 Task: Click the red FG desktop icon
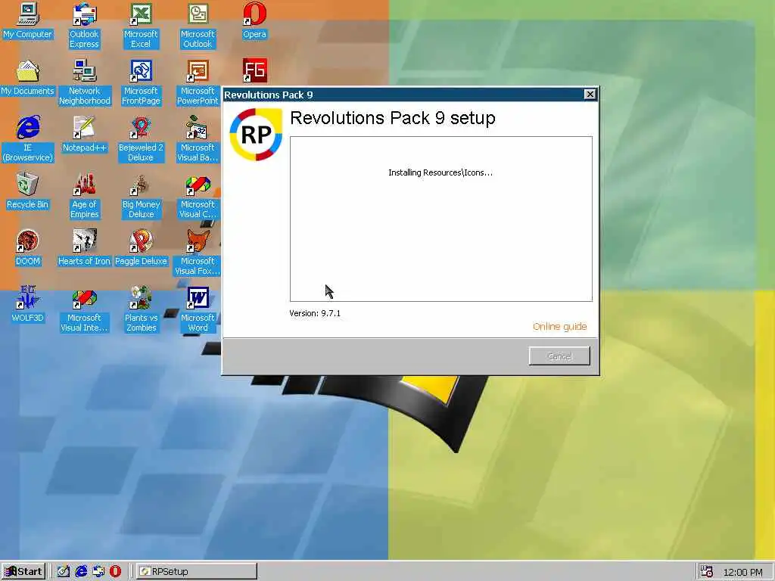pyautogui.click(x=255, y=70)
